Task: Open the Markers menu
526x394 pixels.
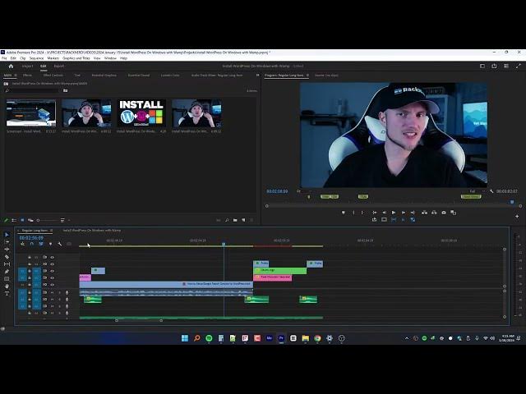Action: coord(53,58)
